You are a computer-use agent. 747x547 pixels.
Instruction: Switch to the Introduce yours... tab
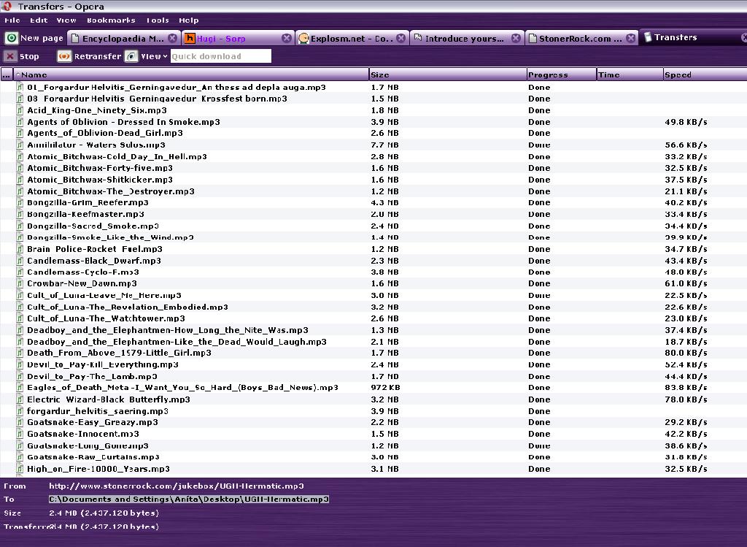click(466, 39)
